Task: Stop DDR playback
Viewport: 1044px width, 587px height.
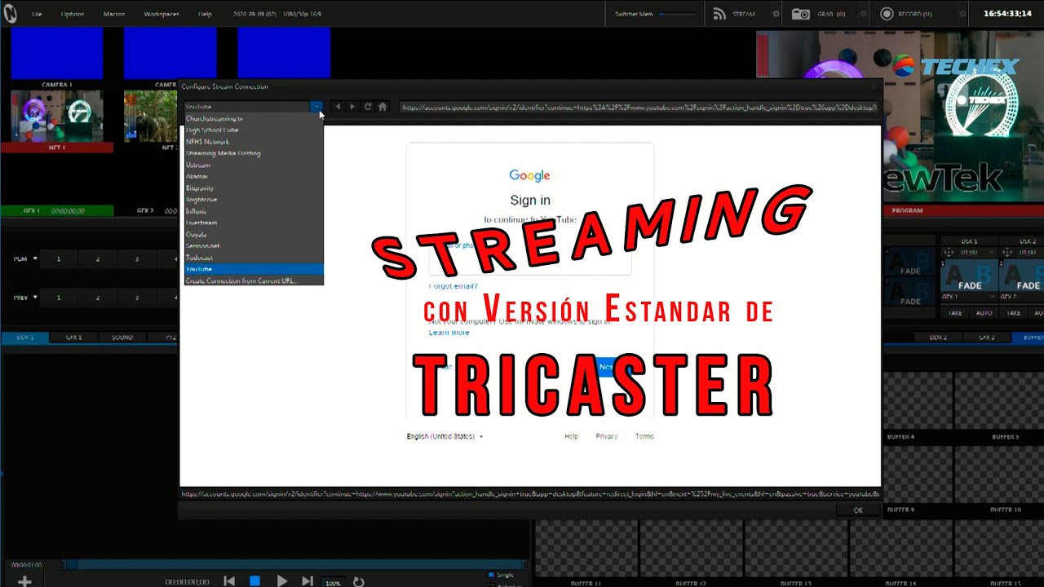Action: [x=255, y=580]
